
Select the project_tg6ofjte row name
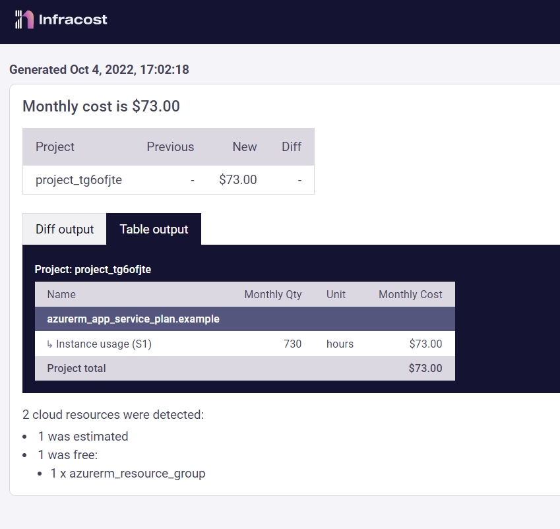[x=78, y=180]
